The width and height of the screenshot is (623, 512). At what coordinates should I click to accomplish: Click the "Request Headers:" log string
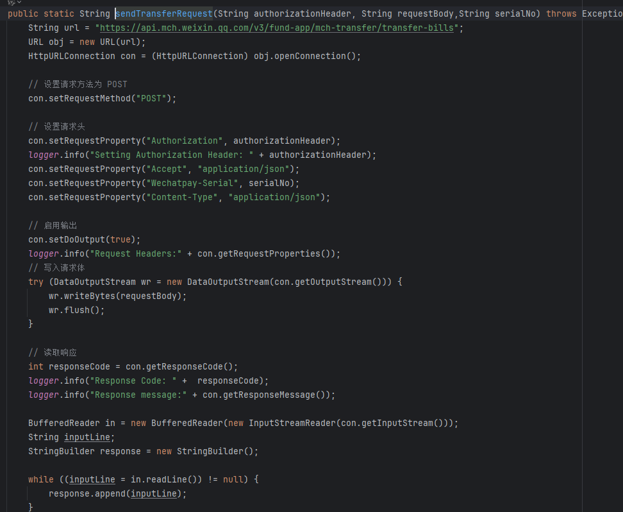136,254
